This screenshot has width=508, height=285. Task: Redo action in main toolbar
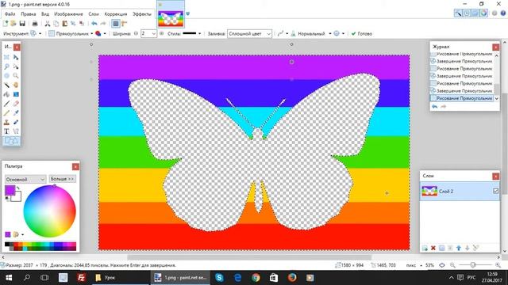coord(103,24)
